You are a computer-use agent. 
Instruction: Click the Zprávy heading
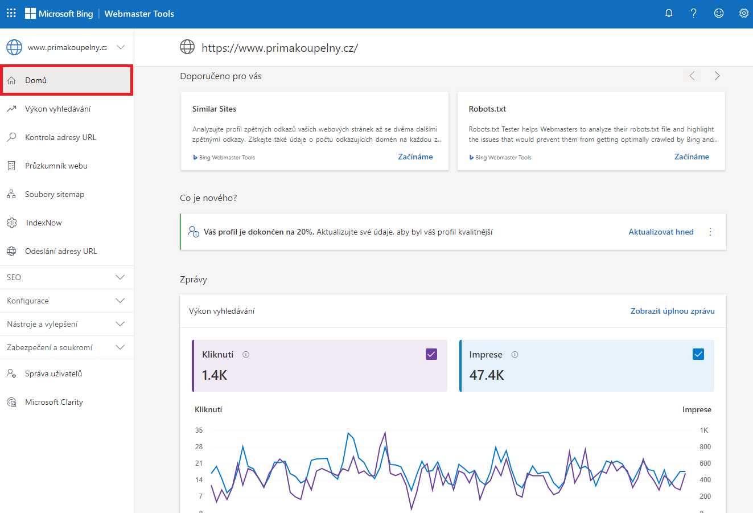click(x=194, y=280)
